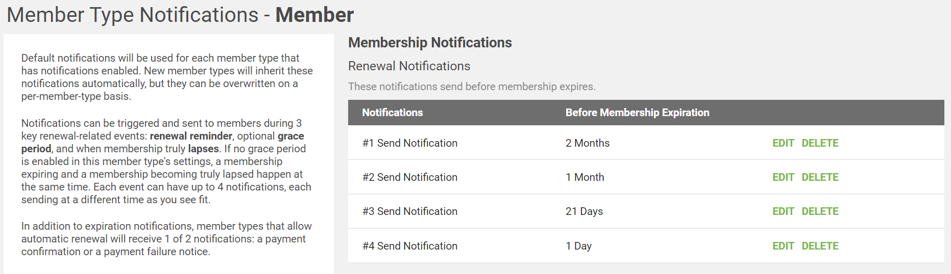This screenshot has width=951, height=274.
Task: Edit the #1 Send Notification row
Action: [783, 143]
